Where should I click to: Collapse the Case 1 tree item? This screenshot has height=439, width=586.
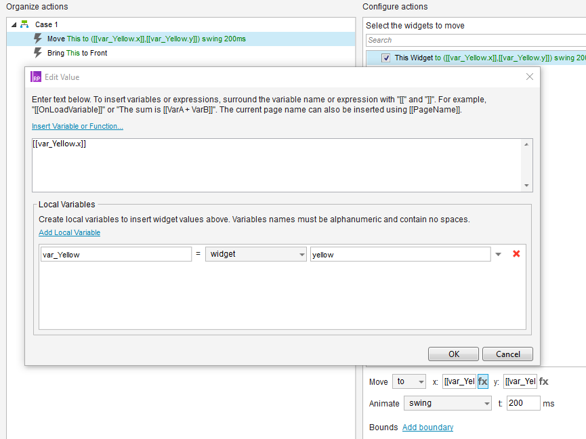click(14, 24)
